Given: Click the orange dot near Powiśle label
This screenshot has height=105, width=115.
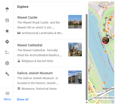Looking at the screenshot, I should pyautogui.click(x=106, y=8).
